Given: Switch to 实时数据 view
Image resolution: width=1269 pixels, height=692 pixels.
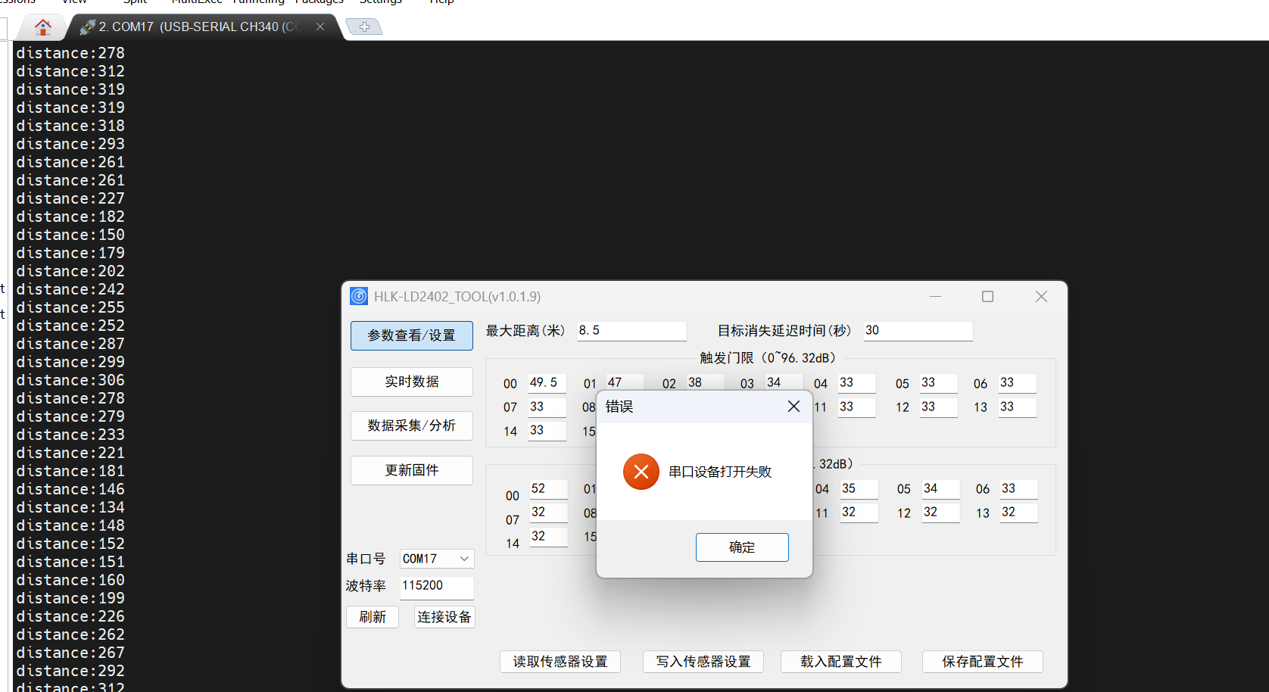Looking at the screenshot, I should (412, 382).
